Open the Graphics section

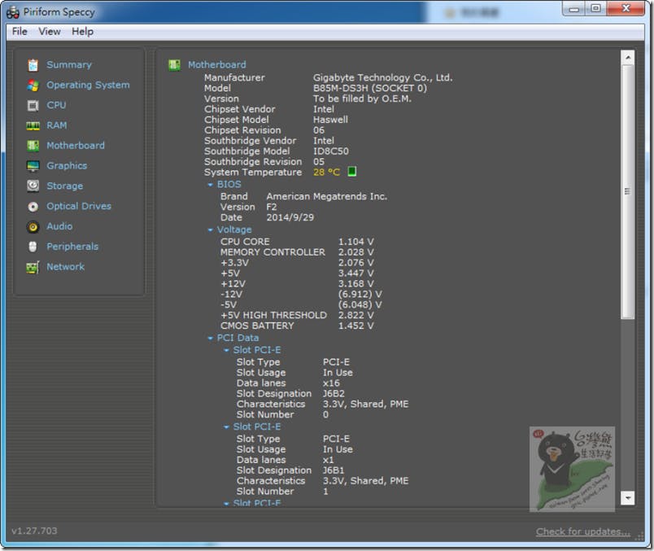[x=67, y=166]
